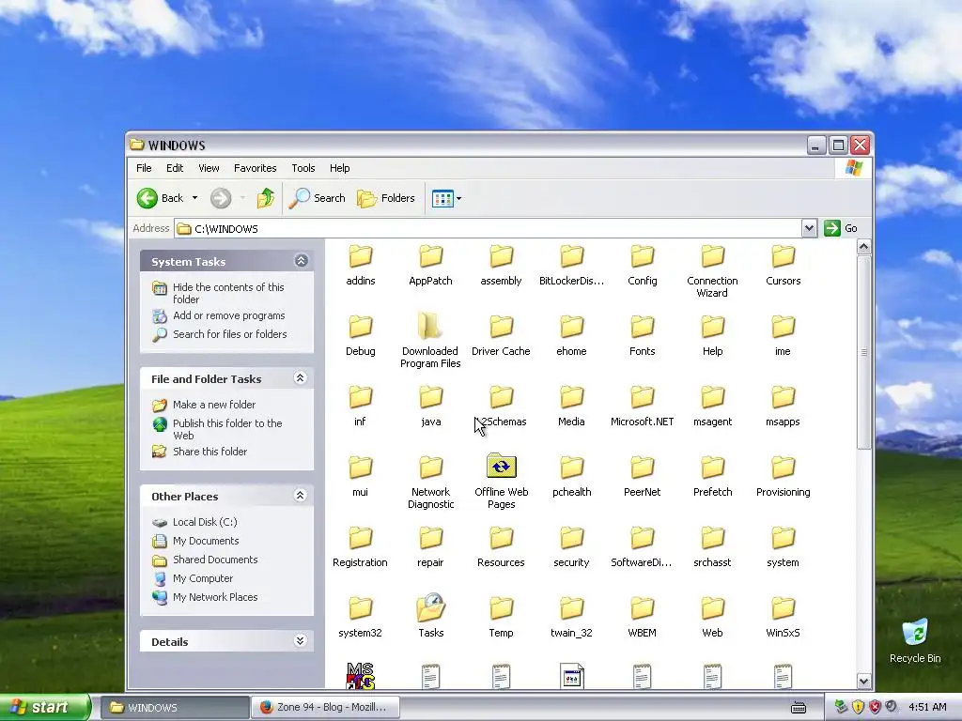Click Hide the contents of this folder
The image size is (962, 721).
(x=228, y=293)
